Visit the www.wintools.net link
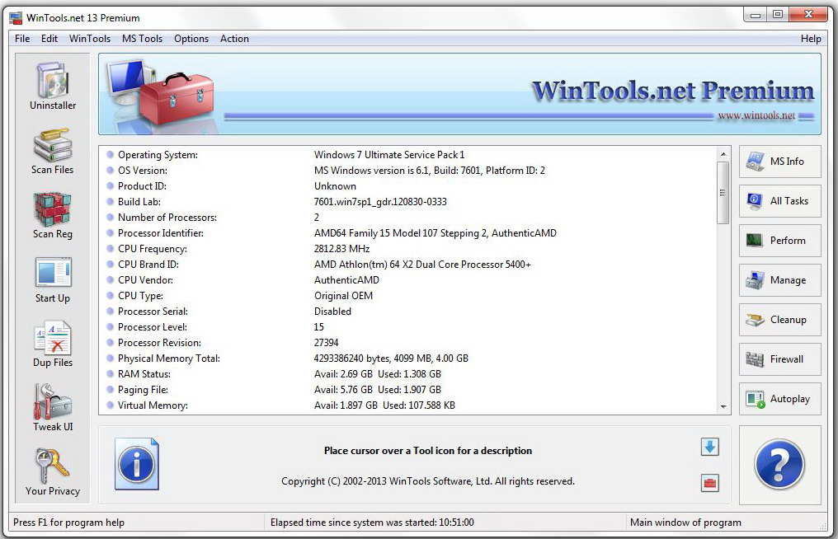The width and height of the screenshot is (838, 539). tap(756, 115)
